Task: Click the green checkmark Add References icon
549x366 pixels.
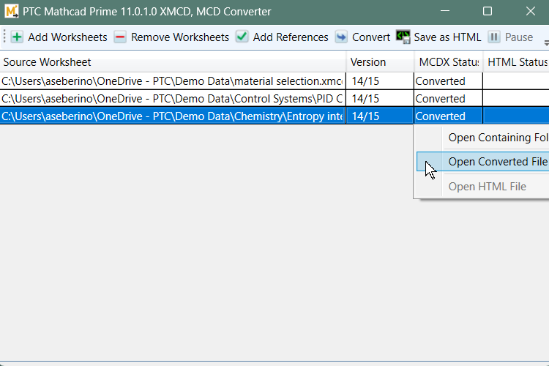Action: click(x=242, y=37)
